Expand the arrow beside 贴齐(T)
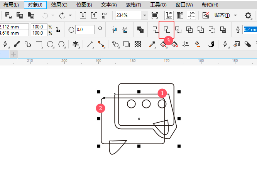Viewport: 257px width, 178px height. [x=235, y=15]
